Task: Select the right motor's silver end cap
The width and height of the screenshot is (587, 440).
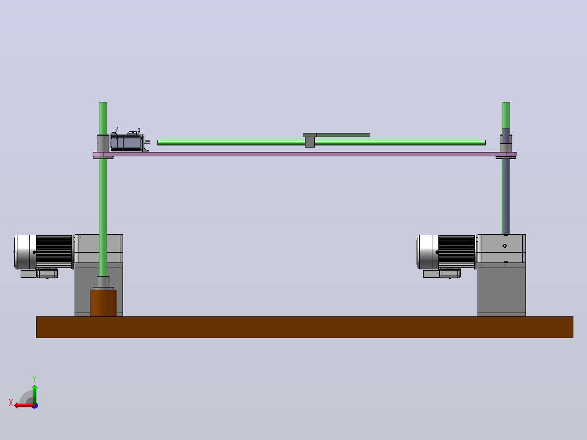Action: [x=427, y=252]
